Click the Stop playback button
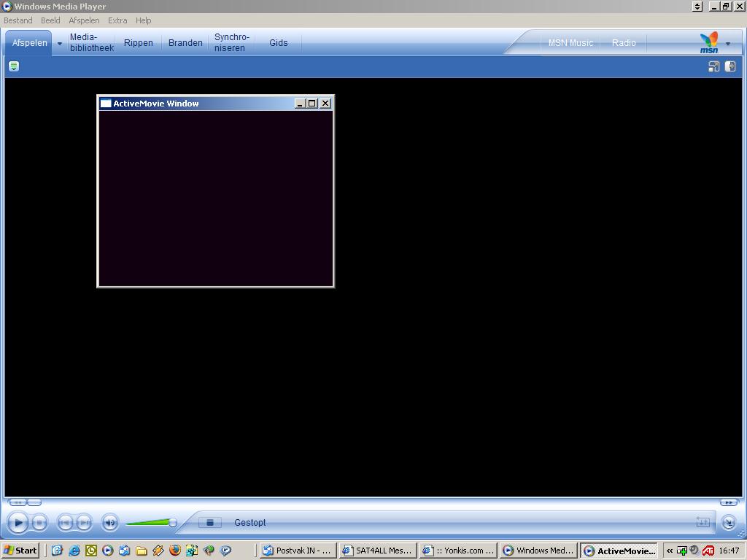The width and height of the screenshot is (747, 560). [39, 523]
